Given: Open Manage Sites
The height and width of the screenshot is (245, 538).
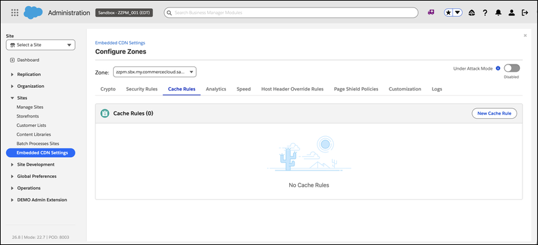Looking at the screenshot, I should click(30, 107).
